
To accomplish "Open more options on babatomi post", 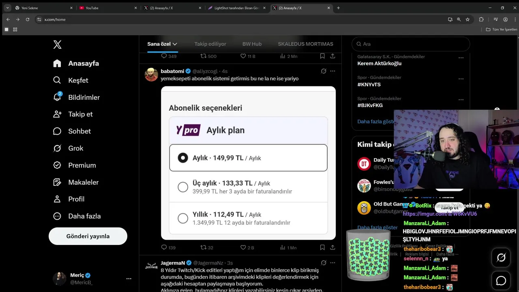I will point(333,71).
